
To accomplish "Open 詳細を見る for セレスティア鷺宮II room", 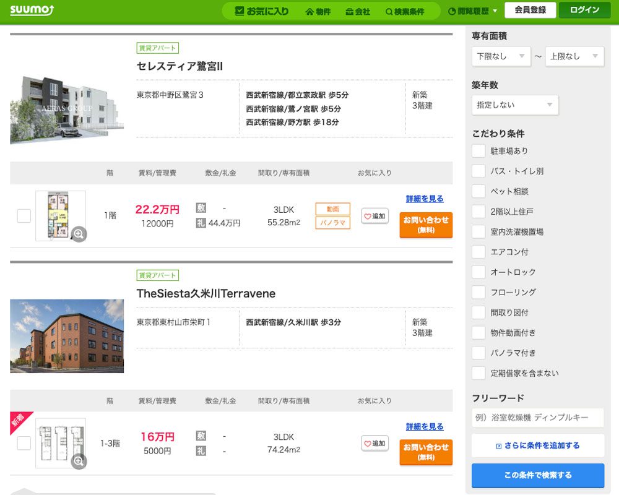I will (425, 199).
